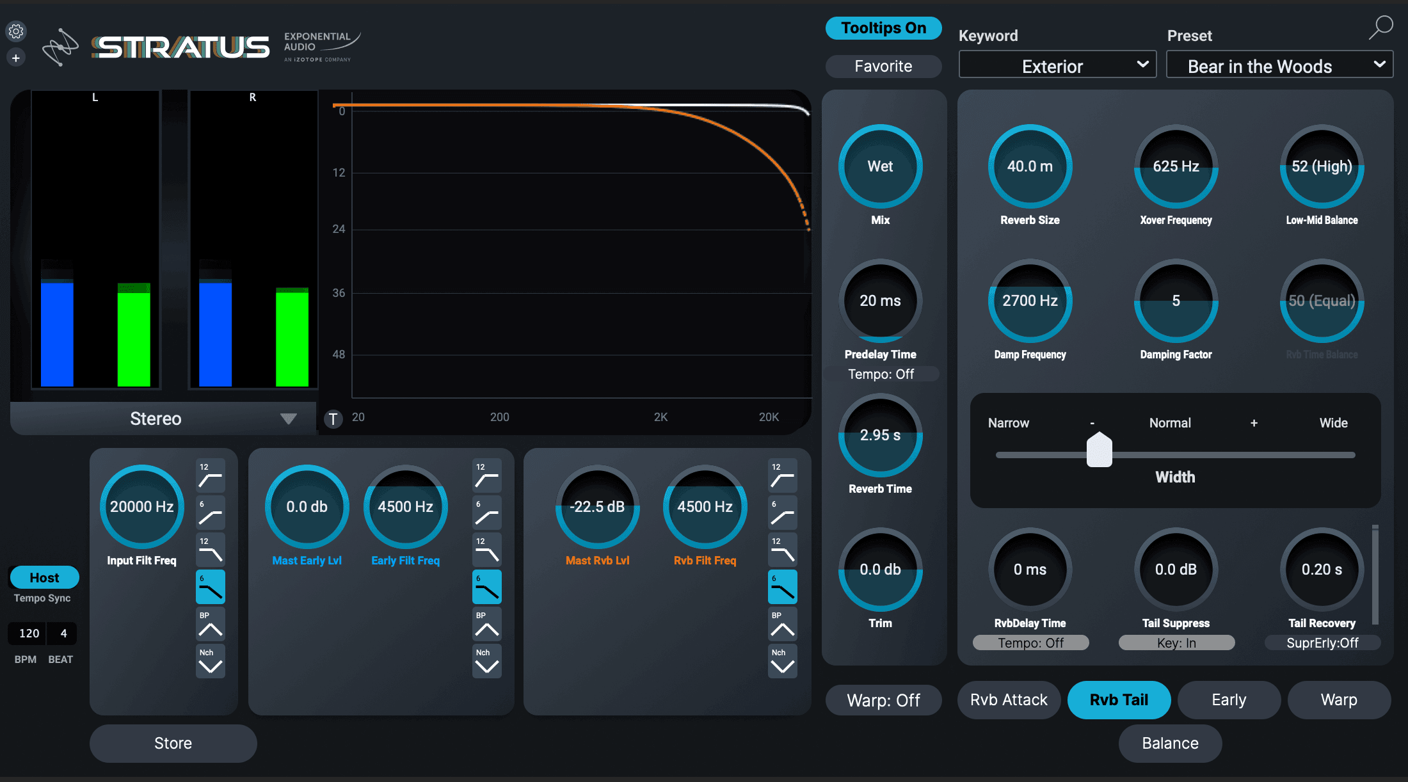Select notch type for Input filter
The height and width of the screenshot is (782, 1408).
210,661
